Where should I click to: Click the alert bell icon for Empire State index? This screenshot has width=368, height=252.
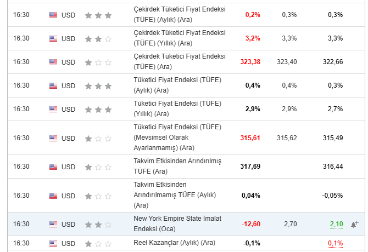[355, 224]
